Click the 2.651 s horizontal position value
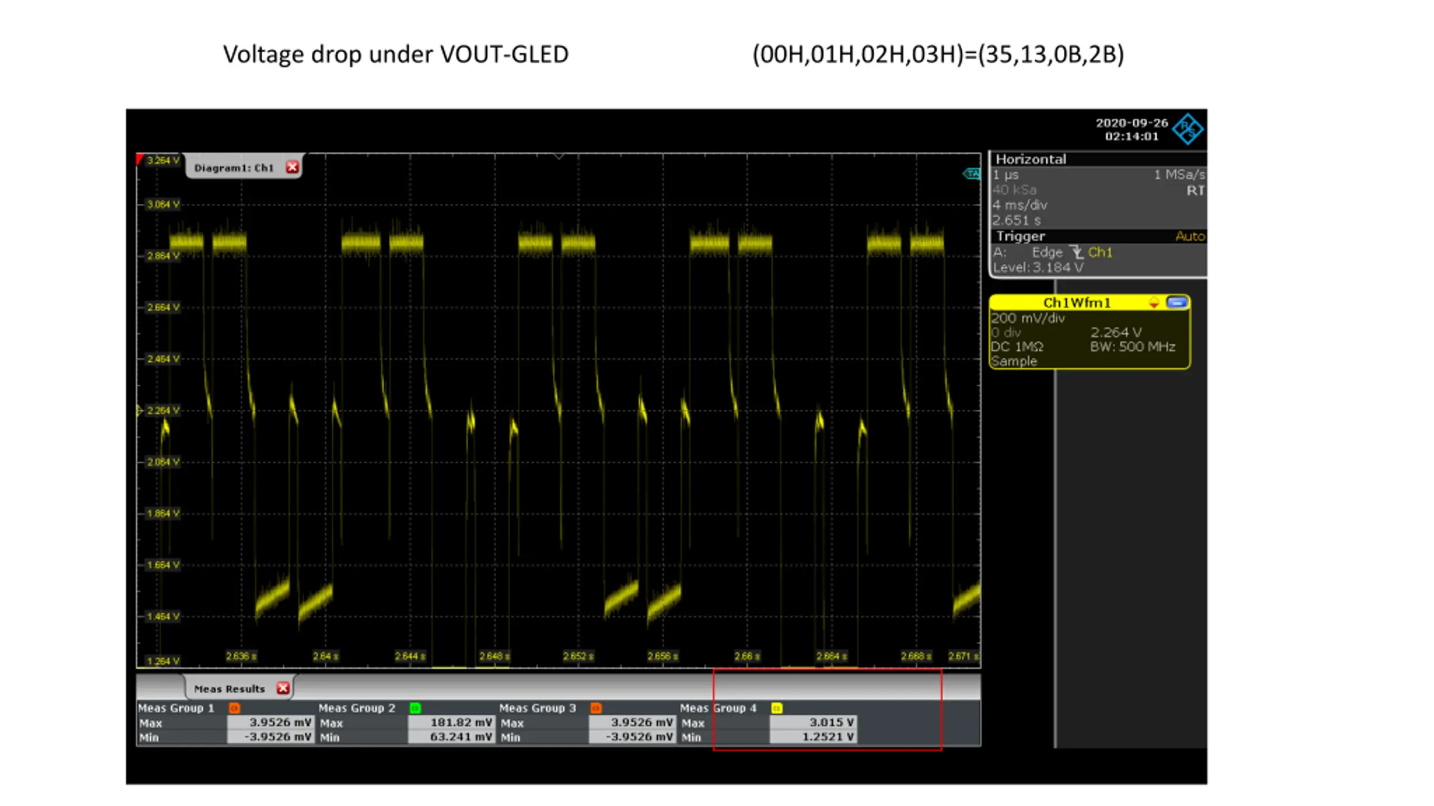 [1017, 220]
